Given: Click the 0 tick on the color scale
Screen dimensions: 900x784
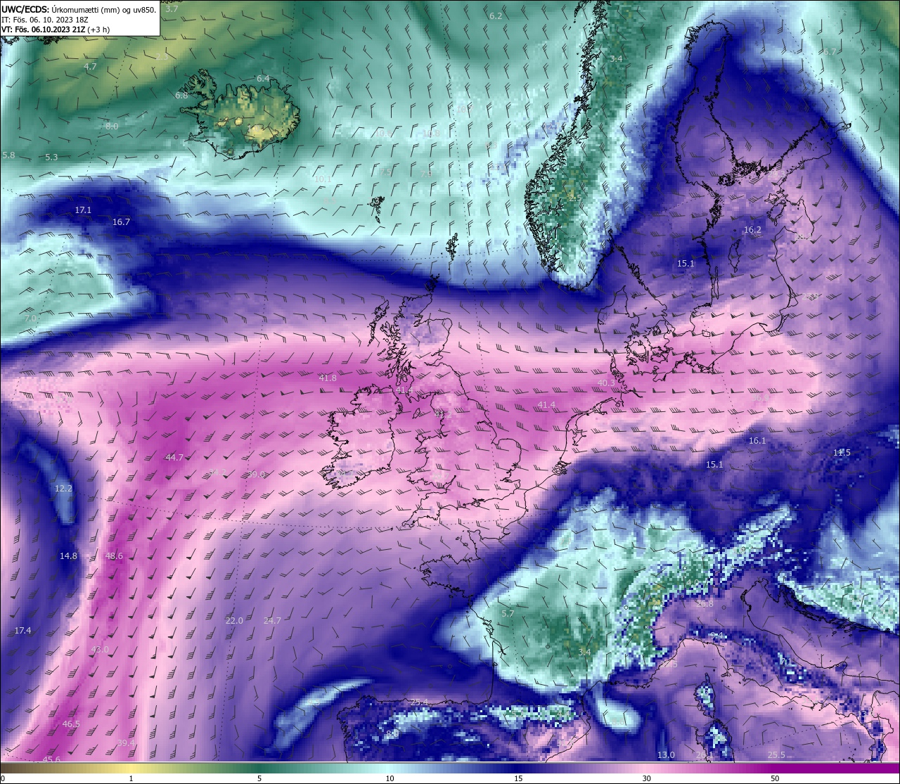Looking at the screenshot, I should click(x=3, y=778).
